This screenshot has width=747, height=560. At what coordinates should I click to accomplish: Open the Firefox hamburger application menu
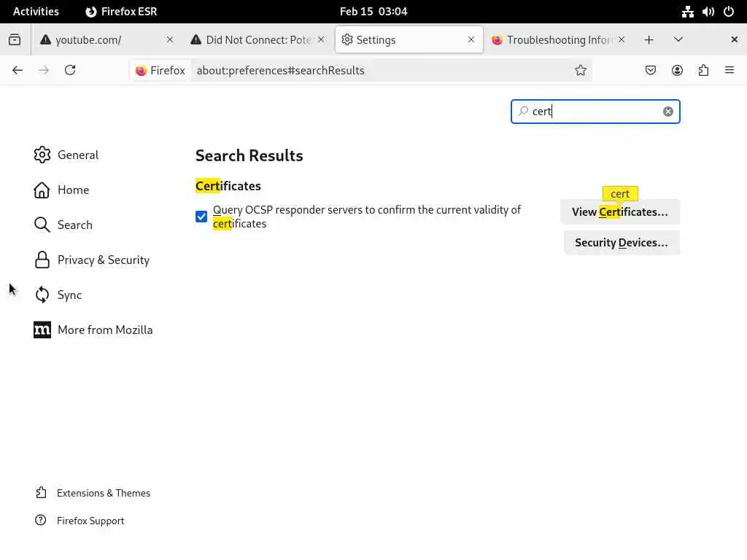point(729,70)
